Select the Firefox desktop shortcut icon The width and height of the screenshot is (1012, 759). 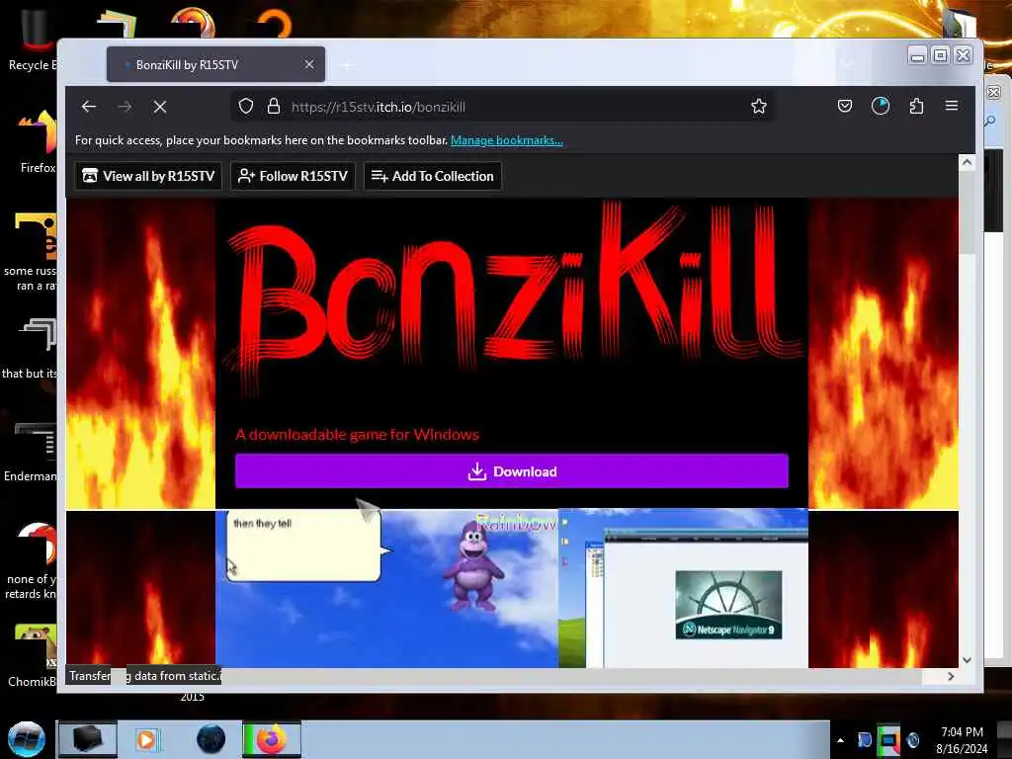[38, 142]
